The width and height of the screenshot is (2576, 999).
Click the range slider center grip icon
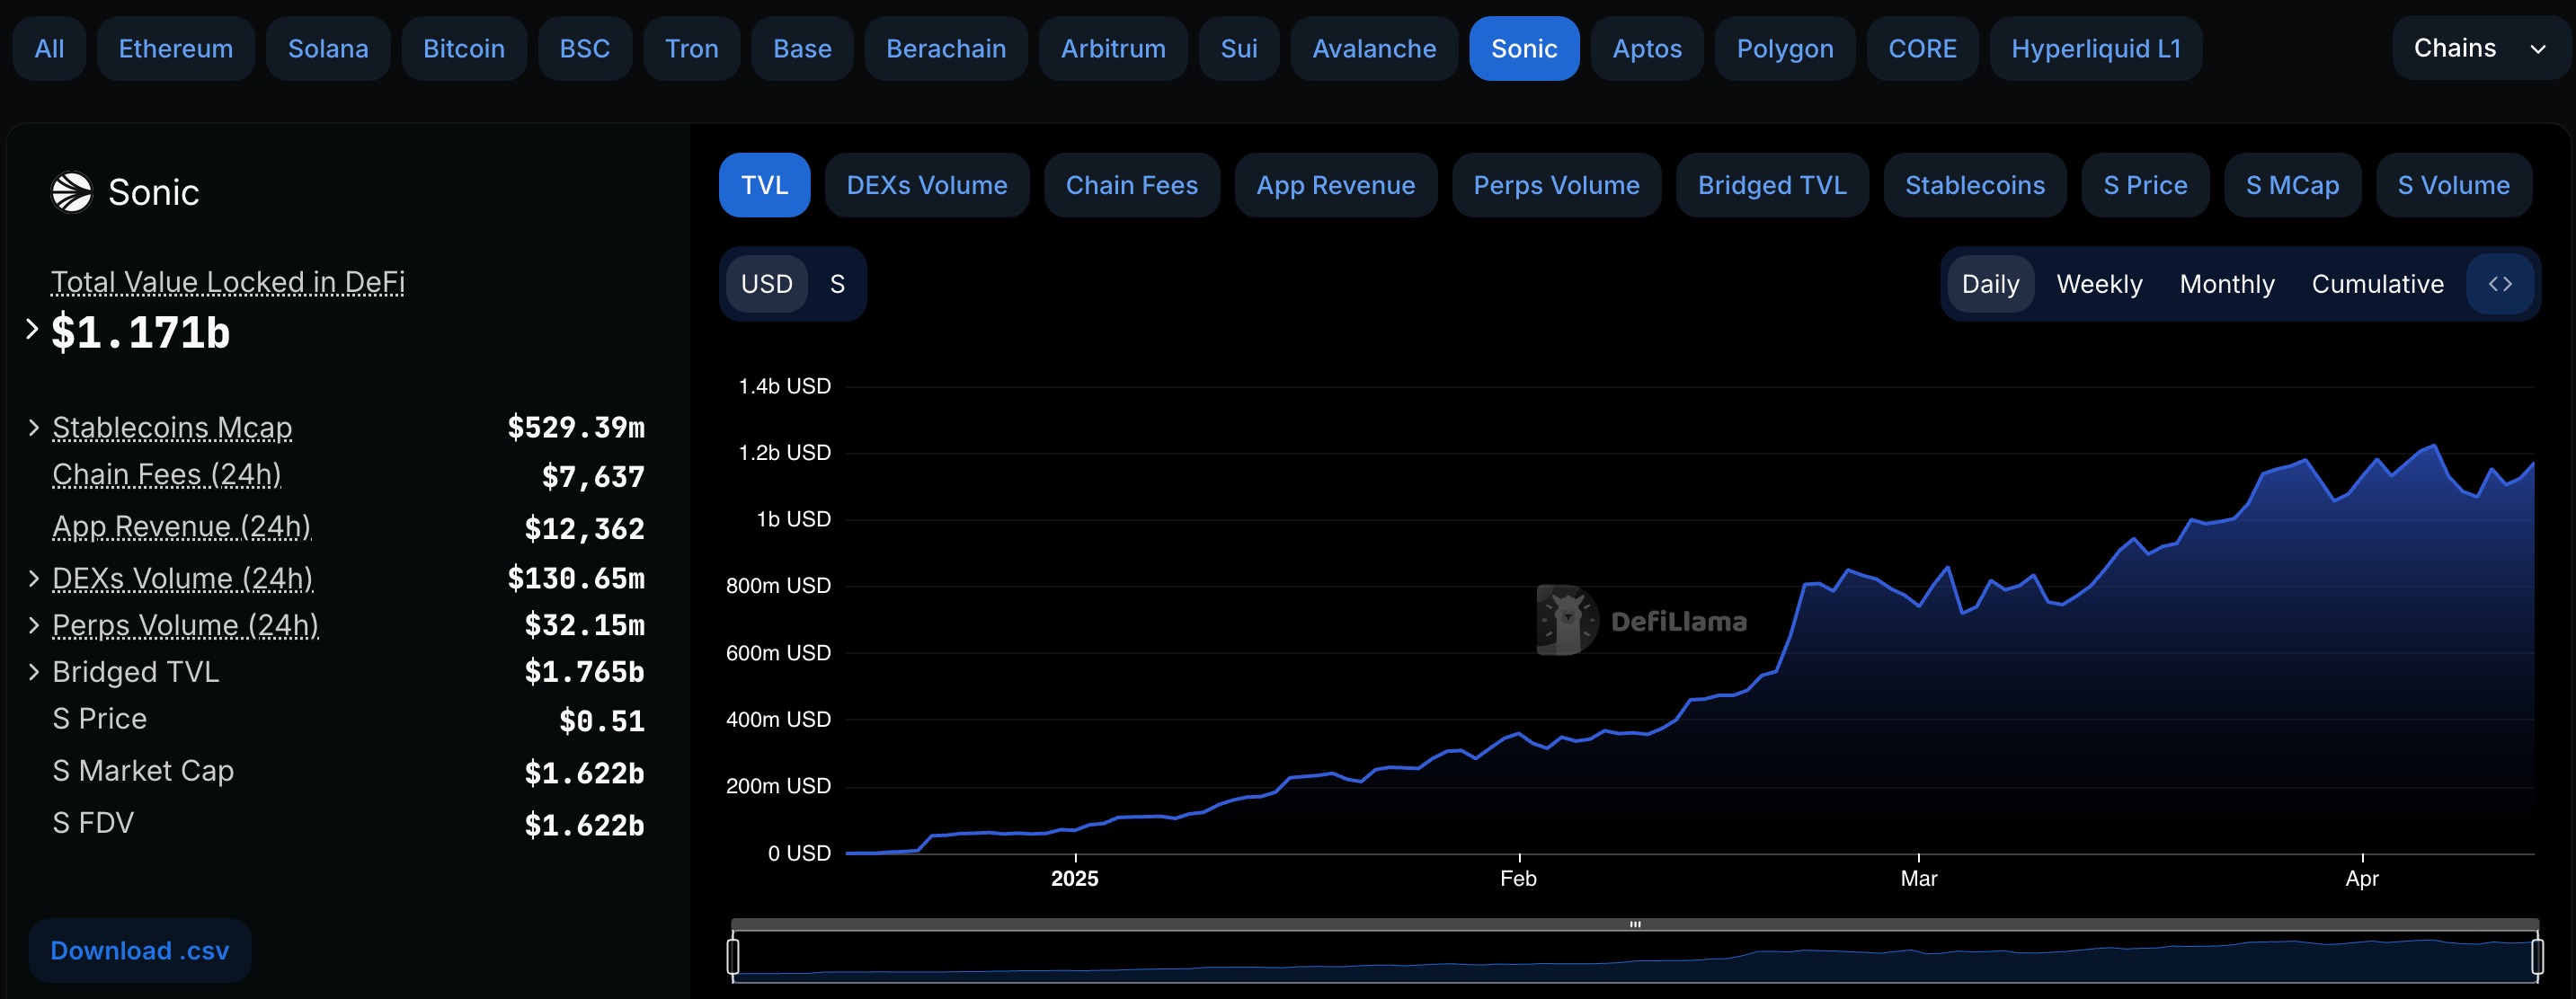pos(1634,924)
